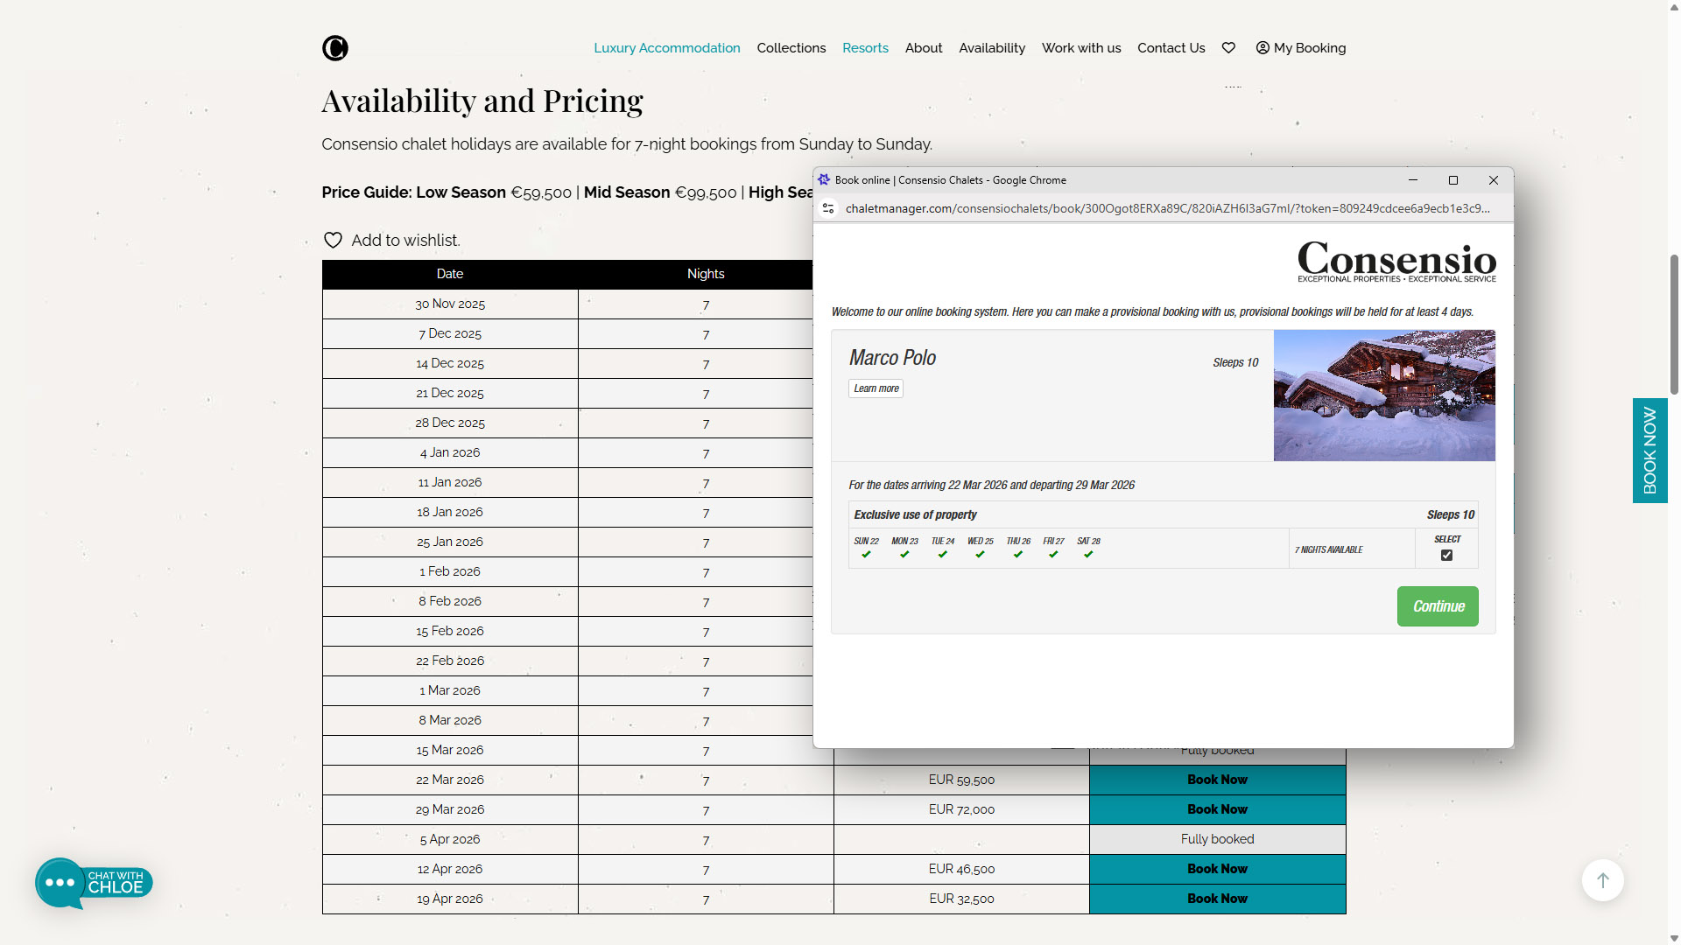Click Fully booked for 5 Apr 2026
The image size is (1681, 945).
pyautogui.click(x=1217, y=839)
